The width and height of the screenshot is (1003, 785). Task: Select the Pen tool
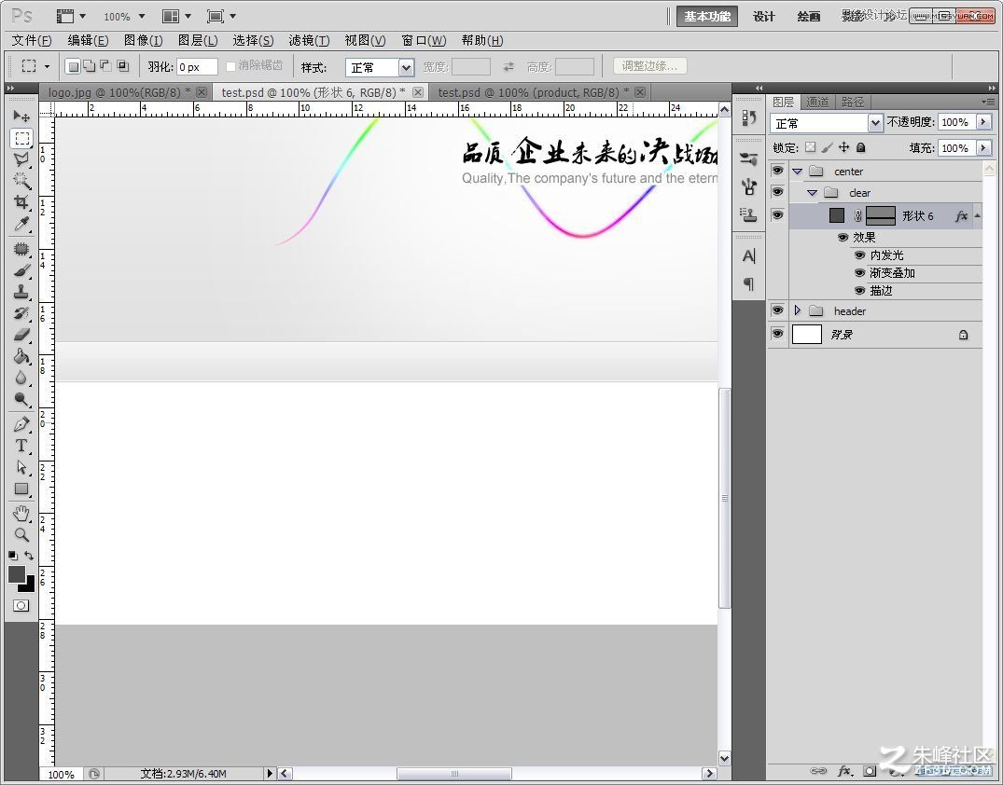tap(21, 424)
